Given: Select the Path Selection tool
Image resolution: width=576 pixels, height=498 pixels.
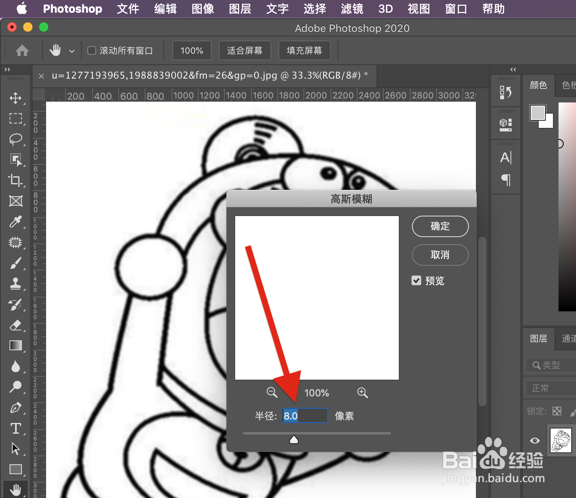Looking at the screenshot, I should point(15,449).
